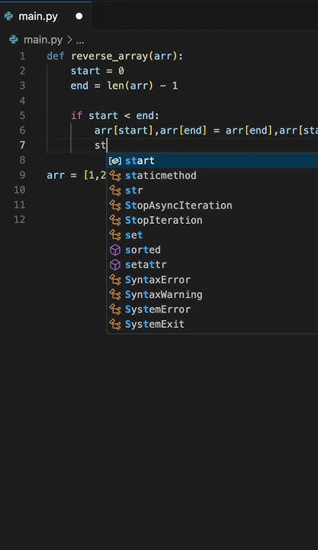Click the 'def' keyword on line 1
The width and height of the screenshot is (318, 550).
tap(56, 56)
